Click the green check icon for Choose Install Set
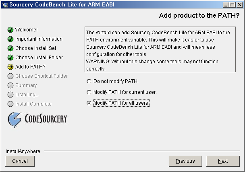The height and width of the screenshot is (172, 245). [10, 48]
